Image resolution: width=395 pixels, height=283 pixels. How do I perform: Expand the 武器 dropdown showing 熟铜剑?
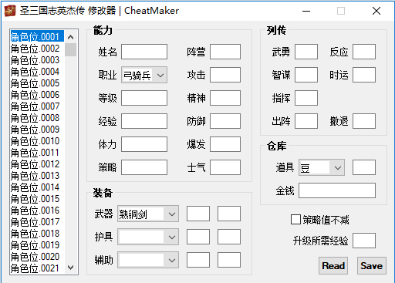(148, 214)
